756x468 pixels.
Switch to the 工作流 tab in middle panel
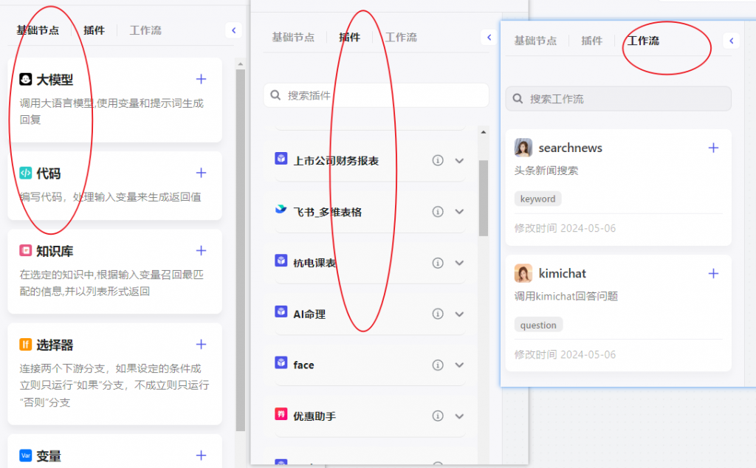click(401, 36)
